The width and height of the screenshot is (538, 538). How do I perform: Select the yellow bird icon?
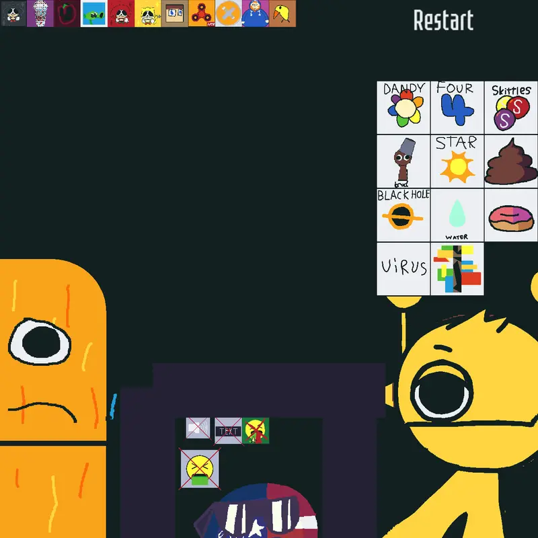(282, 13)
